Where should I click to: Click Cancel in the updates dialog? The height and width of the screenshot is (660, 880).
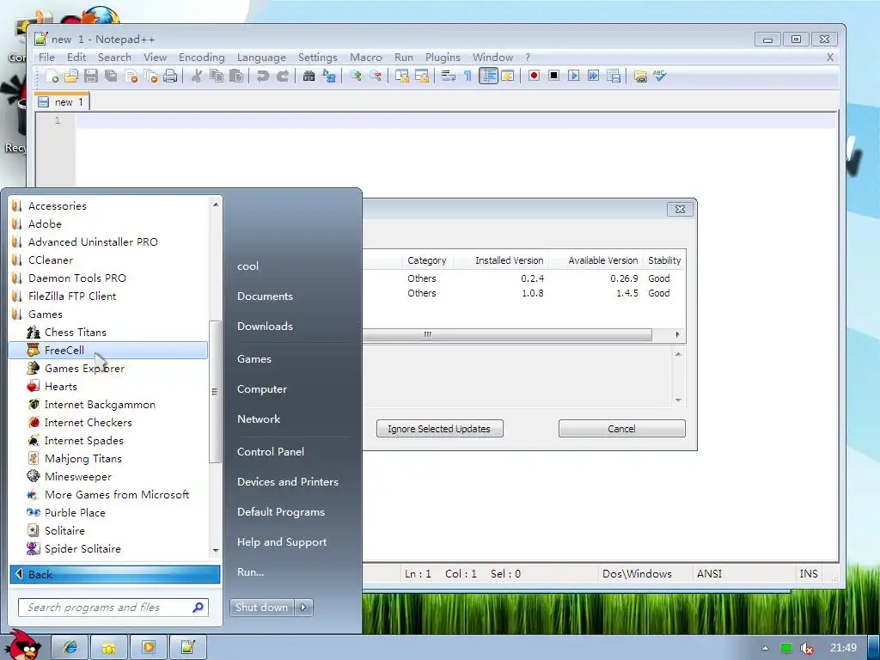[621, 429]
